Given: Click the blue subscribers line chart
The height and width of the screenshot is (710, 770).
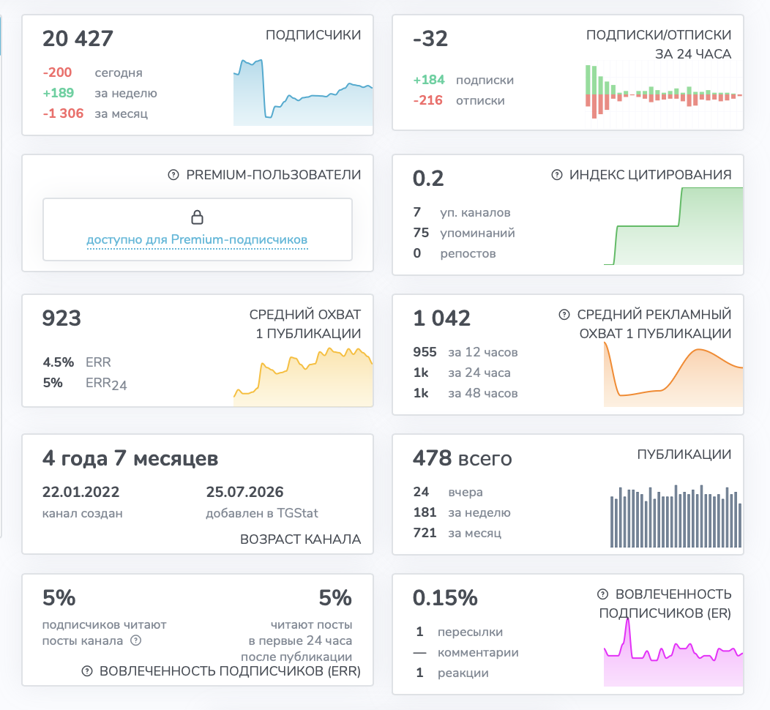Looking at the screenshot, I should [x=303, y=92].
